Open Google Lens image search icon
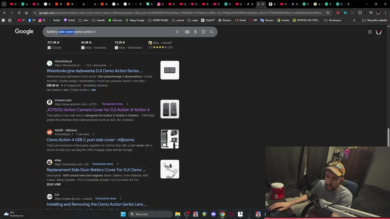Viewport: 390px width, 219px height. [204, 32]
